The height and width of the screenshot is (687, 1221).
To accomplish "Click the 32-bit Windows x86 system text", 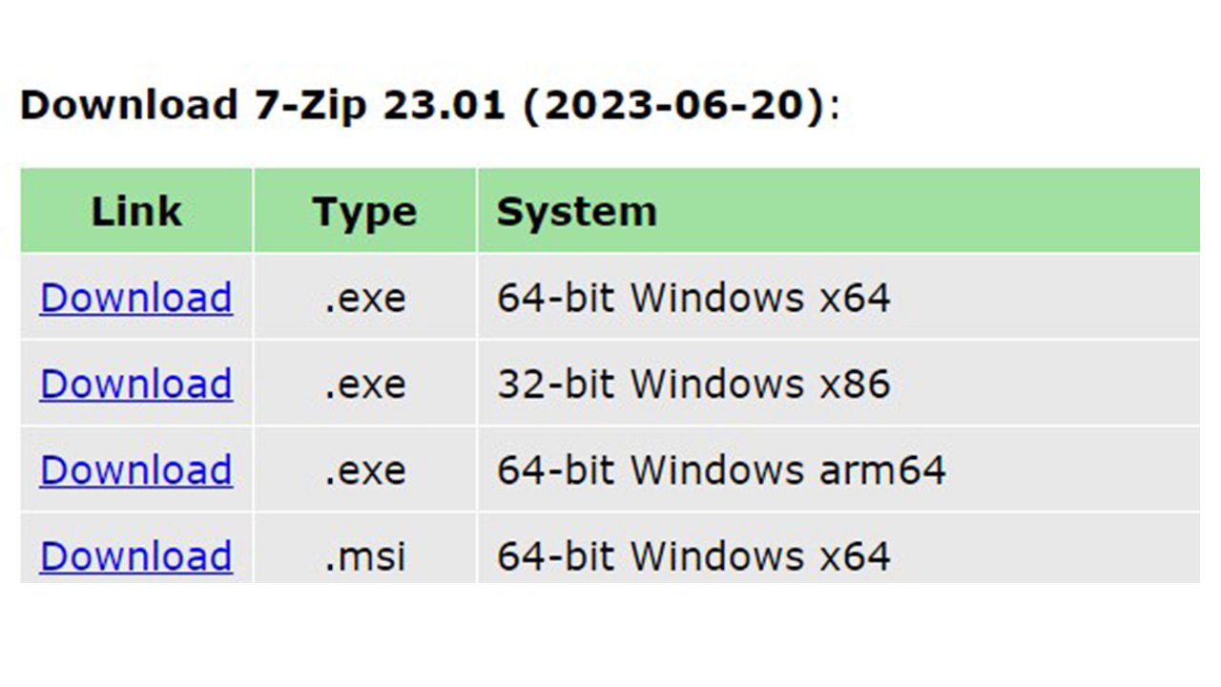I will point(693,384).
